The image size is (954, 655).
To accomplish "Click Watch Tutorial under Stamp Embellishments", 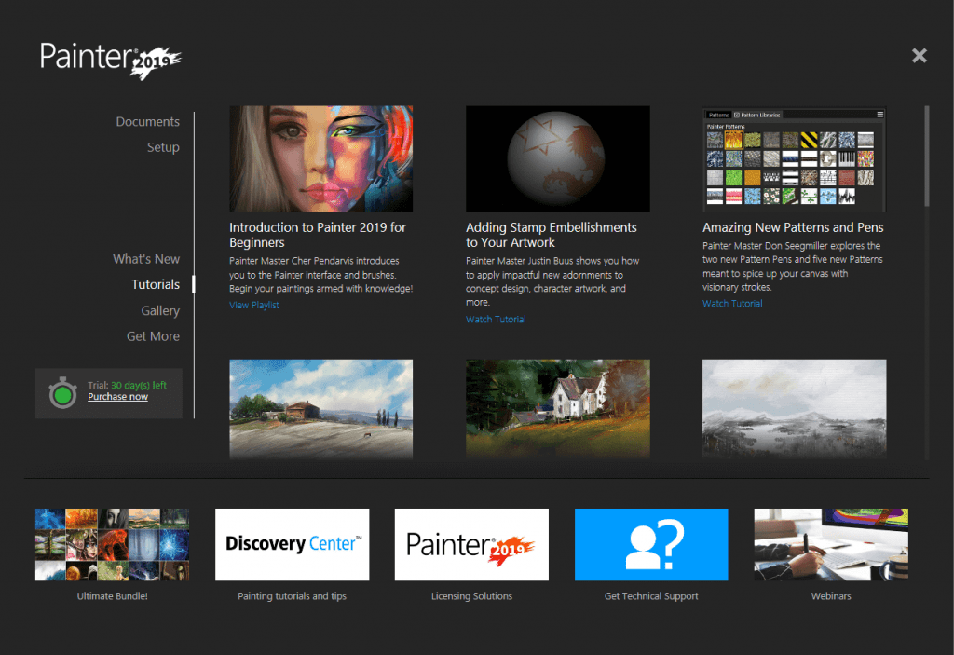I will point(495,319).
